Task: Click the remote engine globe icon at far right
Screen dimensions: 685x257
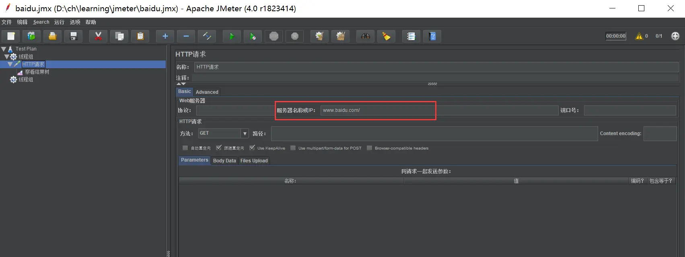Action: [x=675, y=36]
